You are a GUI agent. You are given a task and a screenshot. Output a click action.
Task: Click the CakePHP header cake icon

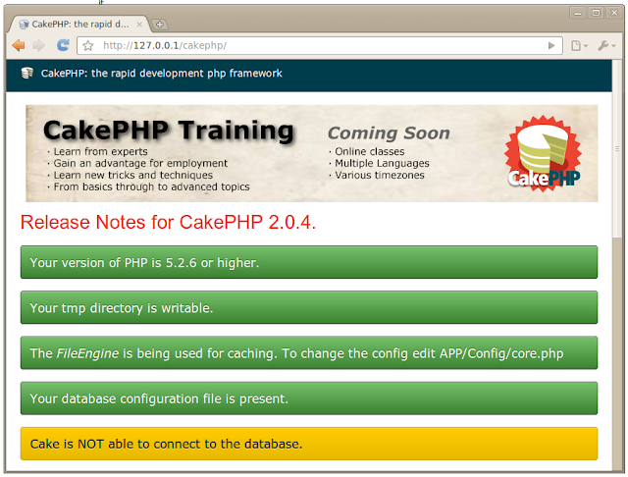[x=26, y=73]
